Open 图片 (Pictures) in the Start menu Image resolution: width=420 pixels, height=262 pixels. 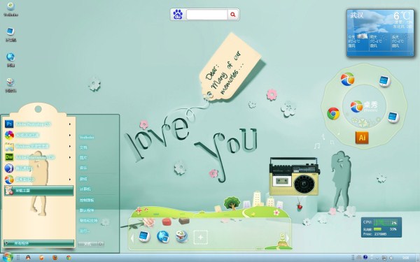point(83,158)
